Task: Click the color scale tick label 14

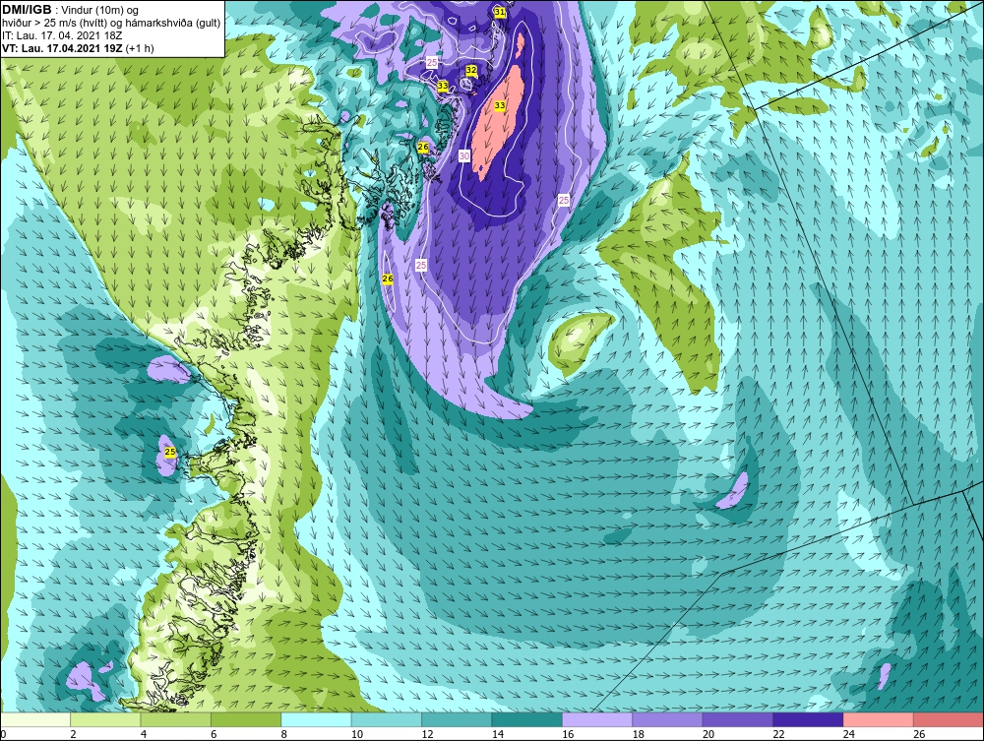Action: pos(498,734)
